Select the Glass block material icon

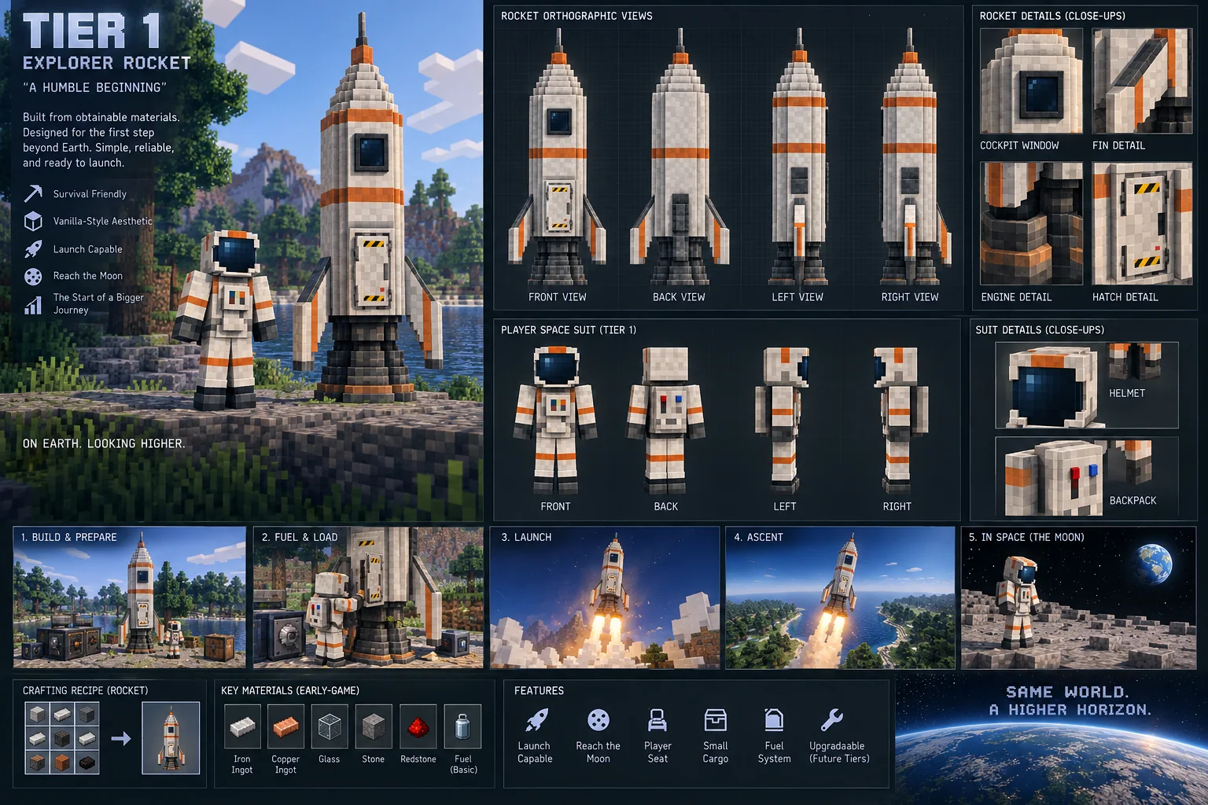(330, 726)
